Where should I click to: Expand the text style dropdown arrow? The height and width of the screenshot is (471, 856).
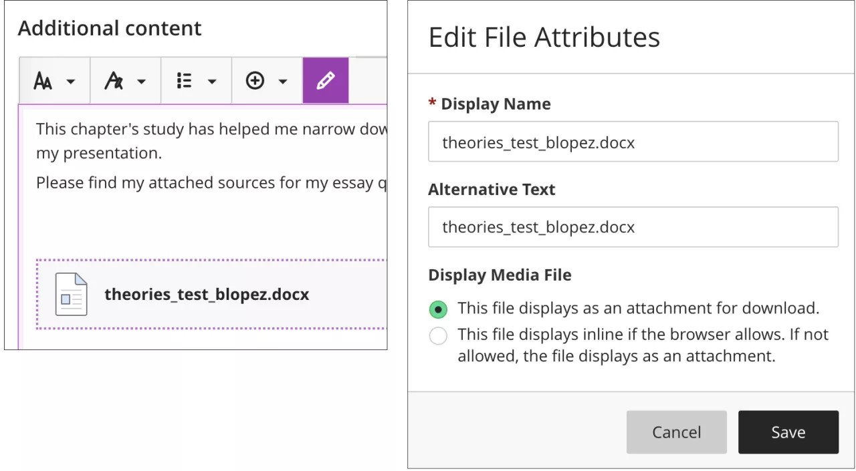point(142,82)
